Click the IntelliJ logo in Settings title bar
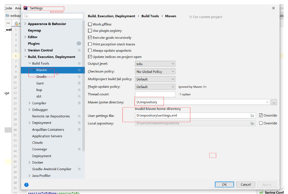The width and height of the screenshot is (288, 194). tap(25, 8)
